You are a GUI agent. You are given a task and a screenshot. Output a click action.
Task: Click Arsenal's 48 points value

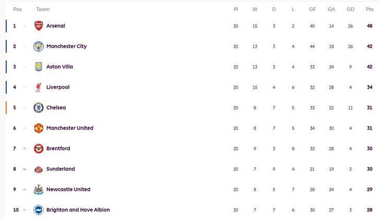click(370, 26)
